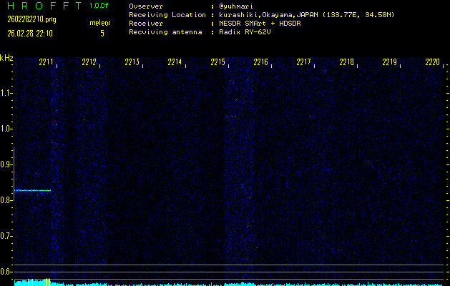Click the Receiving Location label
This screenshot has height=286, width=450.
click(167, 15)
